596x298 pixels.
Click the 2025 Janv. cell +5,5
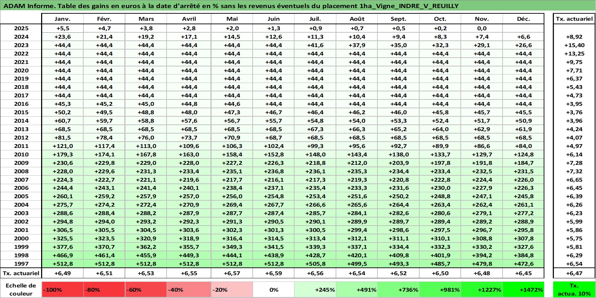click(63, 28)
